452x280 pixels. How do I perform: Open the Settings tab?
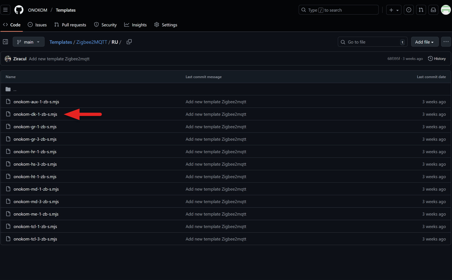point(166,25)
